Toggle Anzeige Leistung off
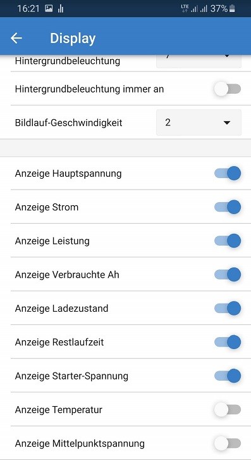 228,241
